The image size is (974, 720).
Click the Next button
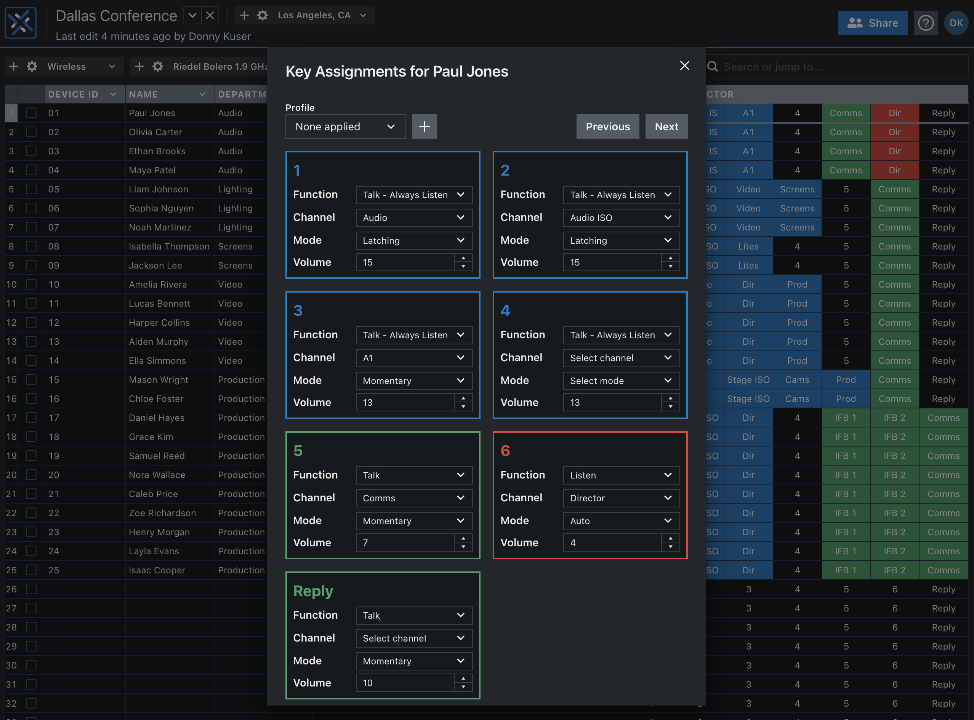[x=666, y=126]
